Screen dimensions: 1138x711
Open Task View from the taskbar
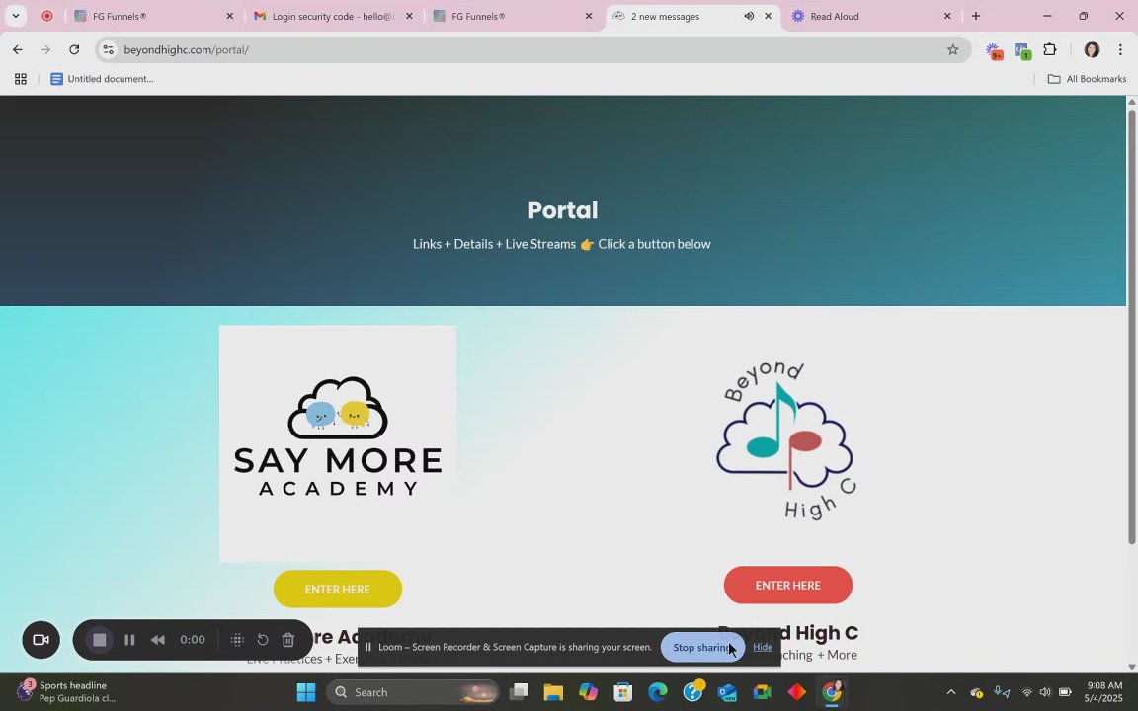(x=519, y=692)
